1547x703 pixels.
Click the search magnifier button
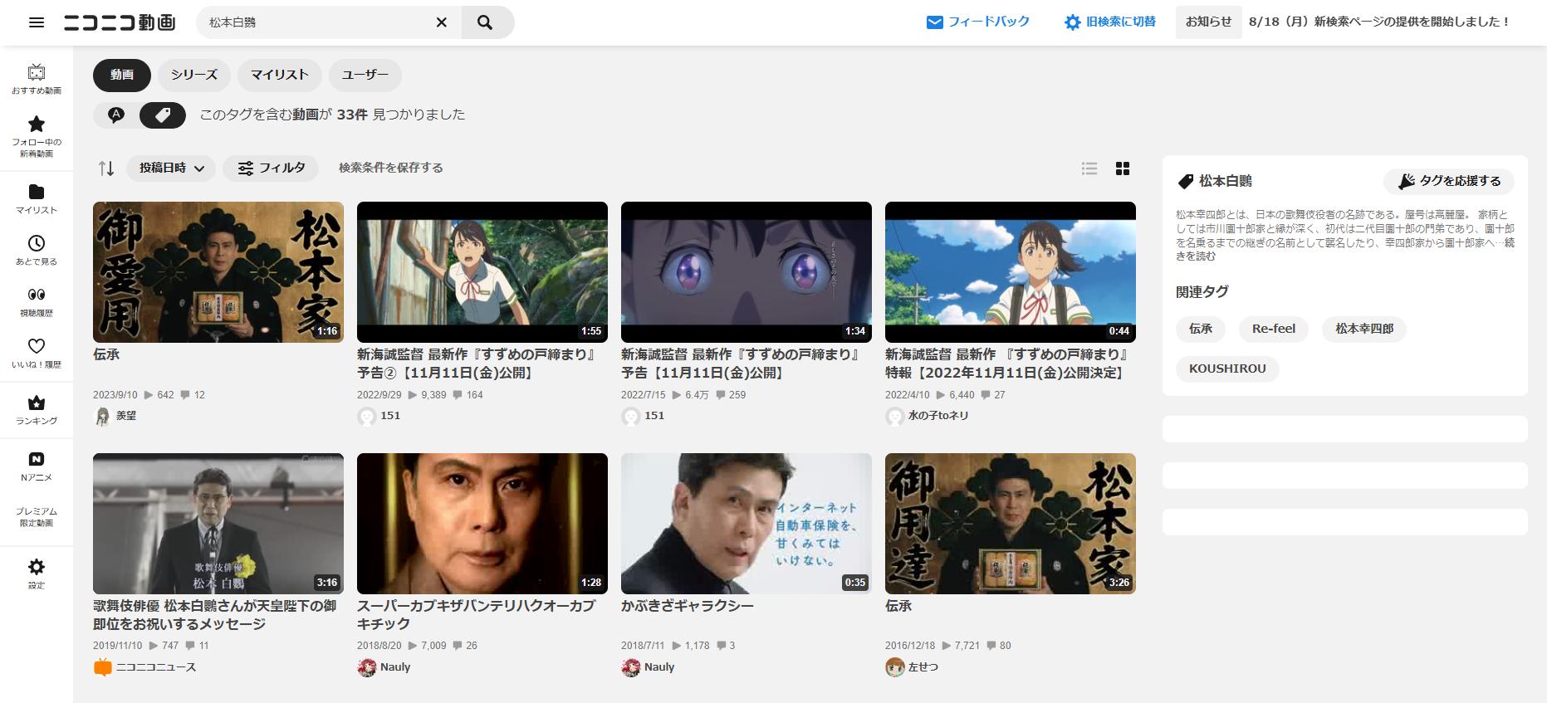(486, 22)
